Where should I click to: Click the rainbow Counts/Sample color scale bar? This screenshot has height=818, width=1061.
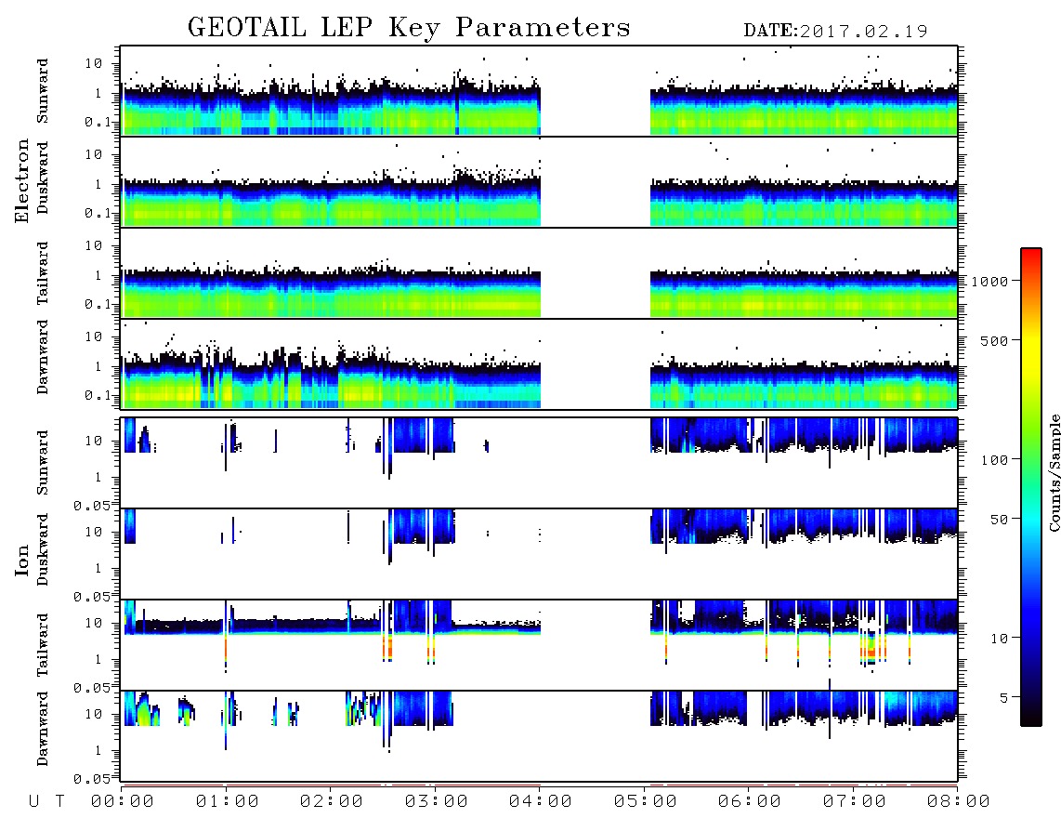(x=1031, y=487)
